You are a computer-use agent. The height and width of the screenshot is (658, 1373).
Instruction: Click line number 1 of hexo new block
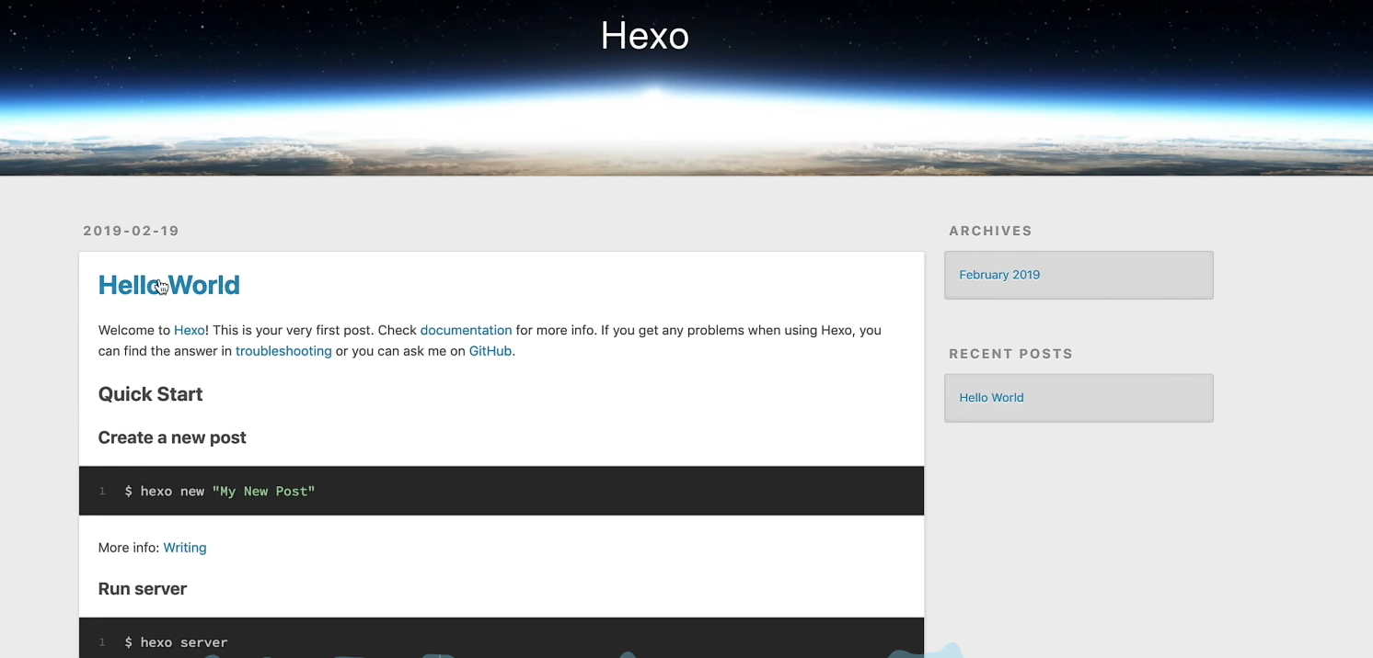[x=102, y=492]
